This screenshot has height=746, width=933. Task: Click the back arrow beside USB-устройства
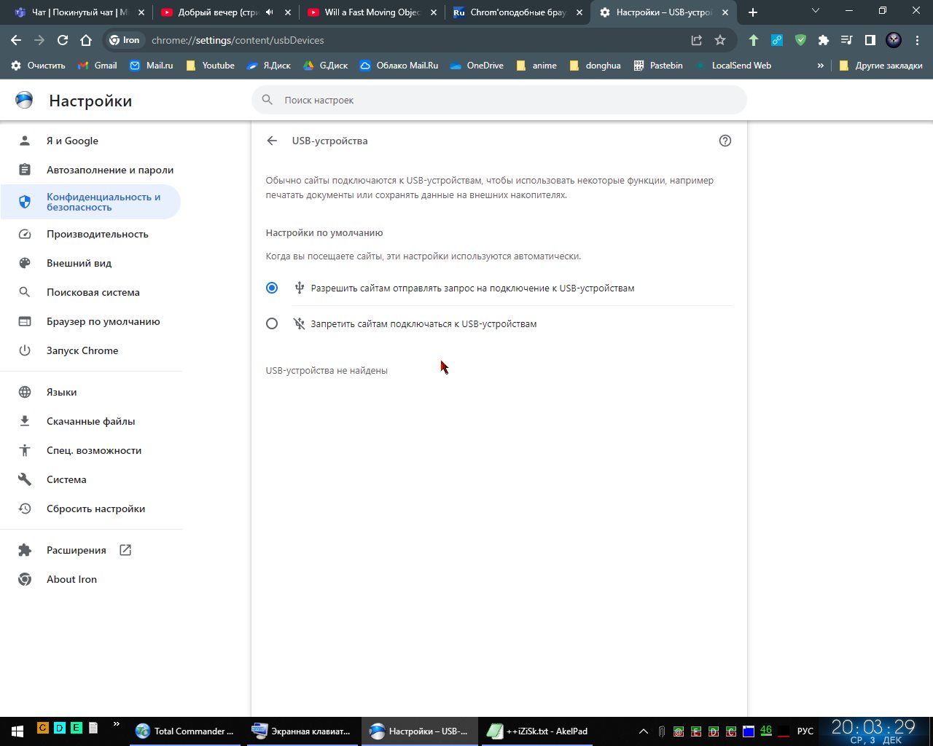pos(272,141)
